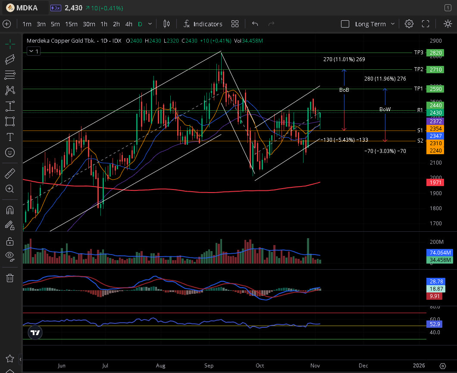Click the trash icon to remove drawings
This screenshot has width=457, height=373.
9,278
